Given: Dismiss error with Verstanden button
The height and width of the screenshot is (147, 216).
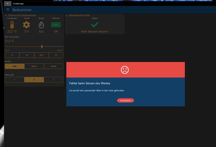Looking at the screenshot, I should [126, 100].
